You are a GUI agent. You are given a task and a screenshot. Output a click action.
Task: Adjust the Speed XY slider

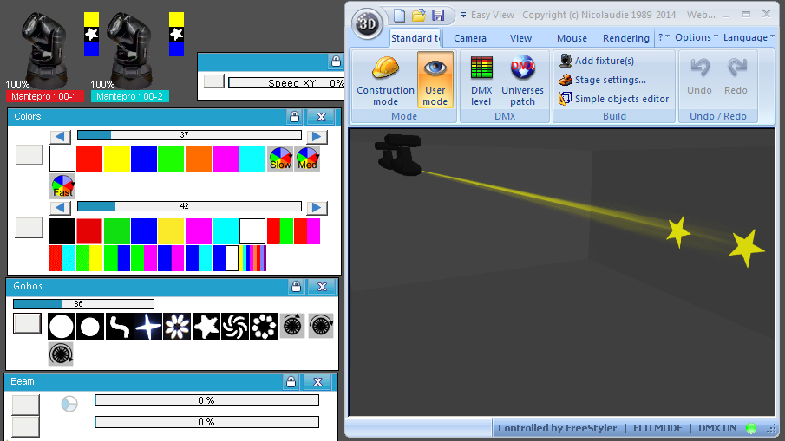click(x=286, y=82)
